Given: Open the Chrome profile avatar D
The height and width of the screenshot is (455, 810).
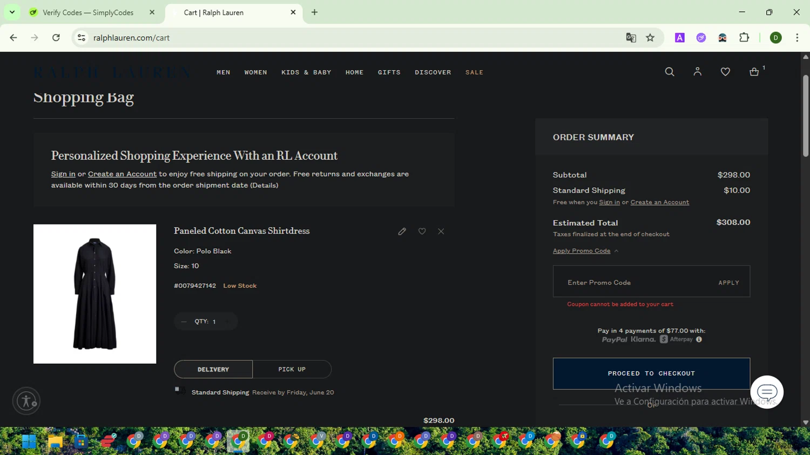Looking at the screenshot, I should pos(776,38).
